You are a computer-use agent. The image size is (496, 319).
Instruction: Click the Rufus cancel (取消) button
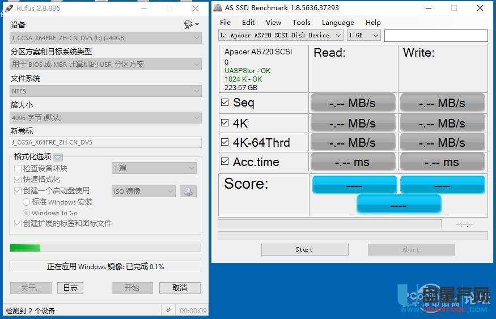point(180,288)
